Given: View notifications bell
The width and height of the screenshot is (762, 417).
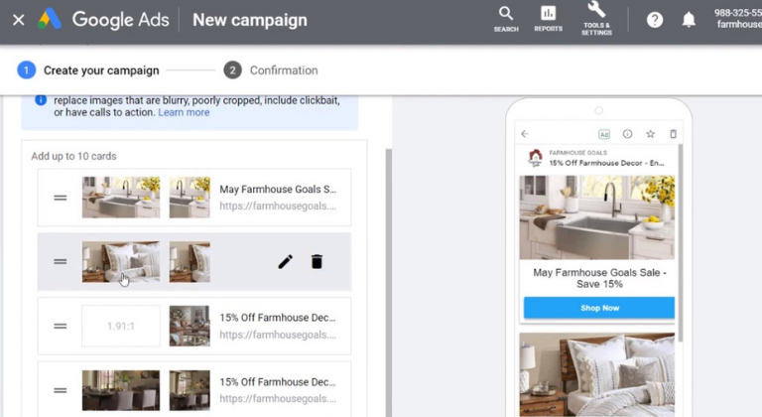Looking at the screenshot, I should coord(689,20).
